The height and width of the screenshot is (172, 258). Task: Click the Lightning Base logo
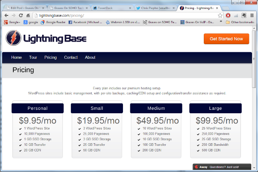(x=46, y=38)
